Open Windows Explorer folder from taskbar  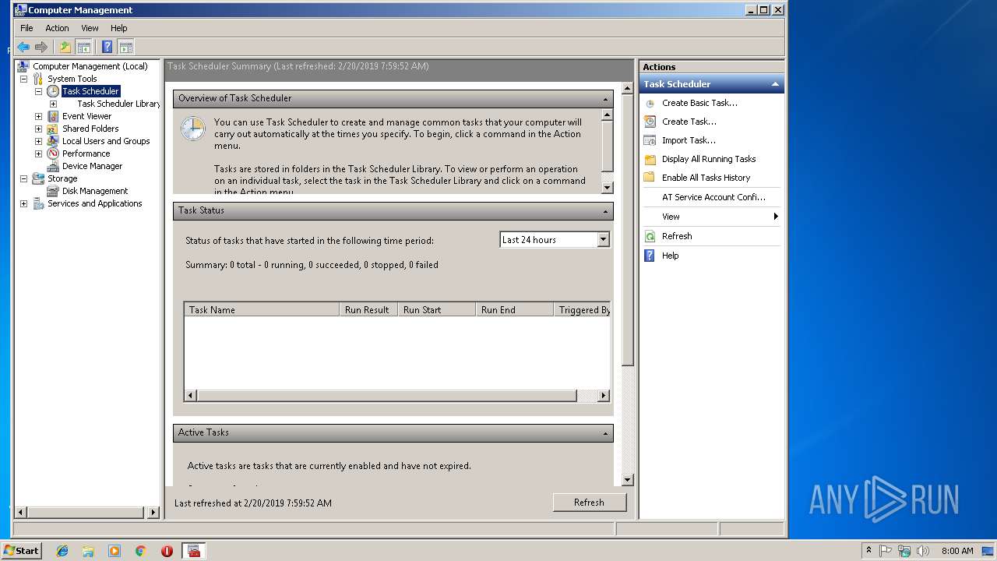[88, 551]
